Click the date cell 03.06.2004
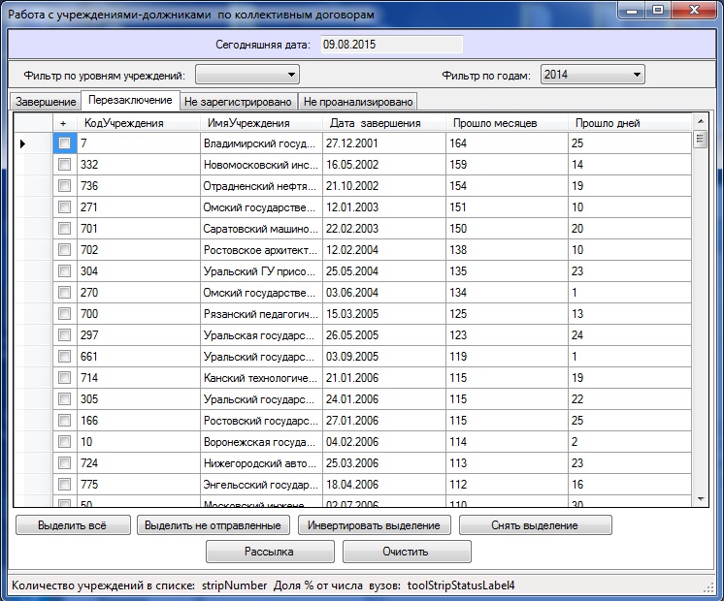Image resolution: width=724 pixels, height=601 pixels. tap(384, 293)
